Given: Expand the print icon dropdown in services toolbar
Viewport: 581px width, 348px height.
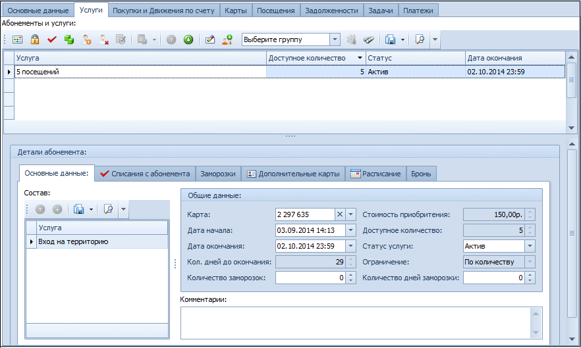Looking at the screenshot, I should tap(402, 39).
